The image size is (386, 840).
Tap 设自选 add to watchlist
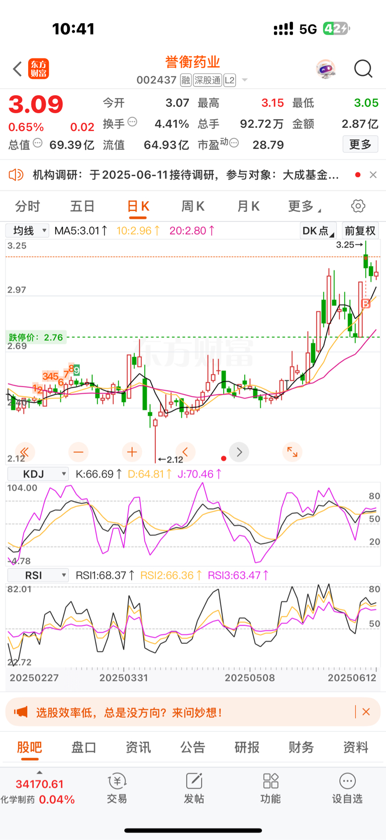click(x=347, y=789)
